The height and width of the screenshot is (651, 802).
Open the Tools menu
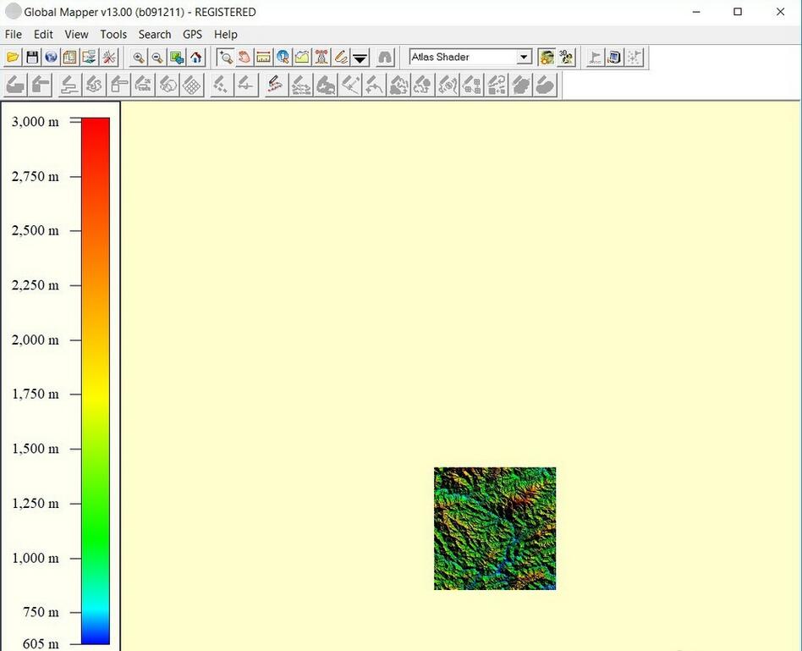tap(113, 34)
